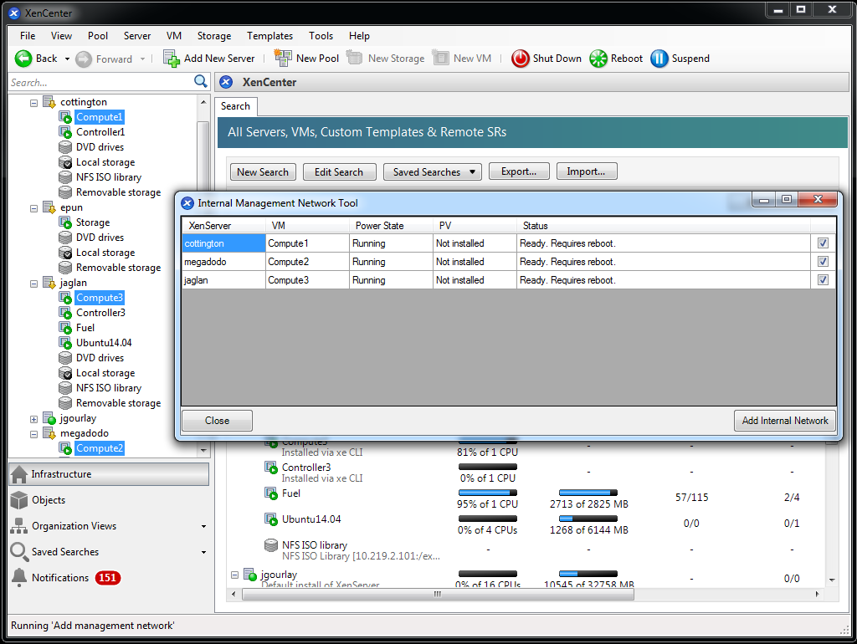
Task: Toggle checkbox for jaglan Compute3 row
Action: [823, 279]
